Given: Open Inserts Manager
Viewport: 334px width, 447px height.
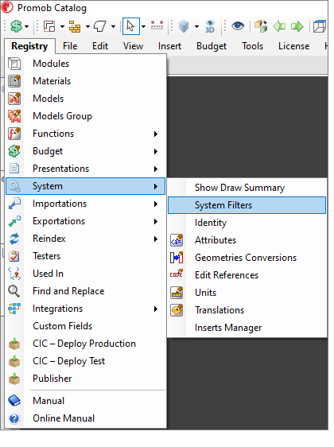Looking at the screenshot, I should click(x=247, y=328).
